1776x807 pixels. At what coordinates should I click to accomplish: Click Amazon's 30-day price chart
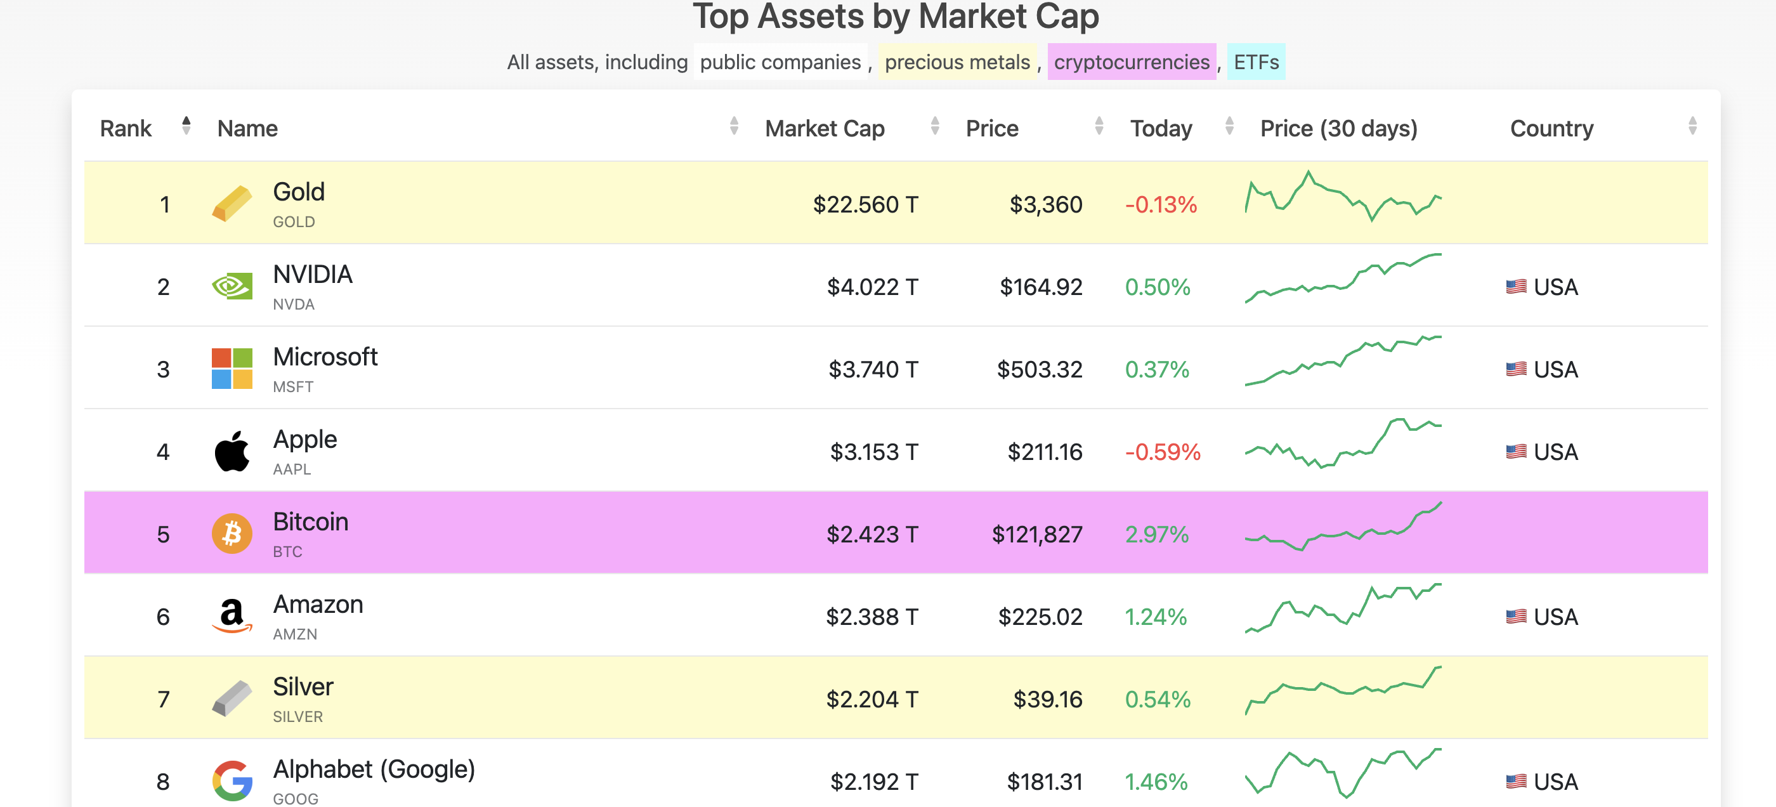tap(1343, 608)
